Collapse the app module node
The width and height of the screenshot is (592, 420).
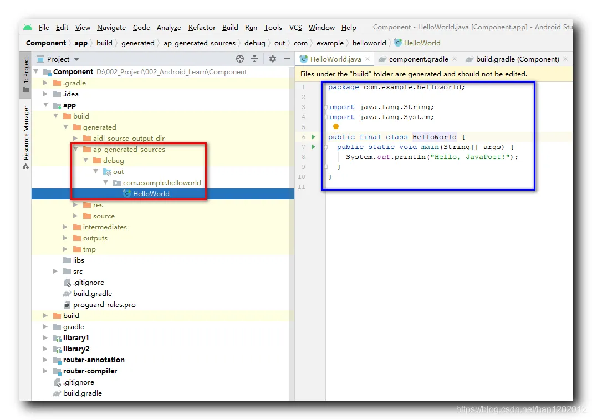[45, 105]
